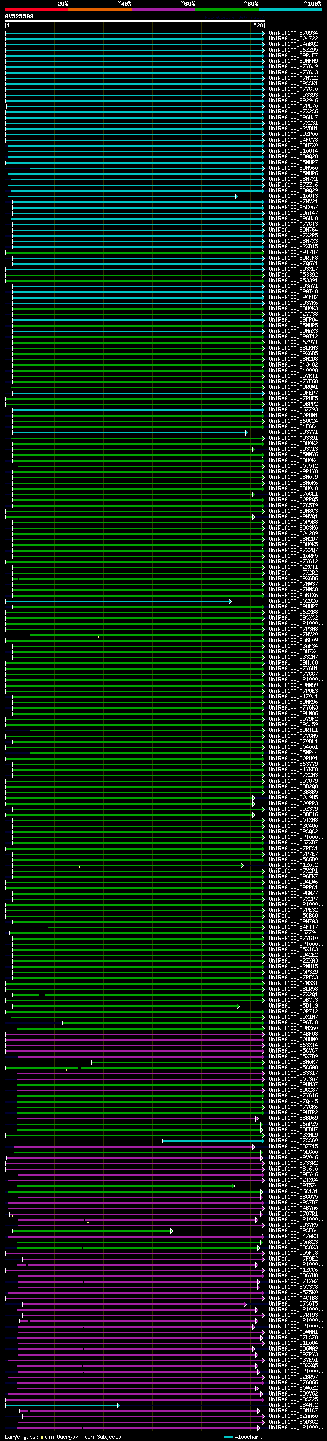Open the UniRef100_A5C067 hit
Viewport: 327px width, 1441px height.
click(x=293, y=208)
